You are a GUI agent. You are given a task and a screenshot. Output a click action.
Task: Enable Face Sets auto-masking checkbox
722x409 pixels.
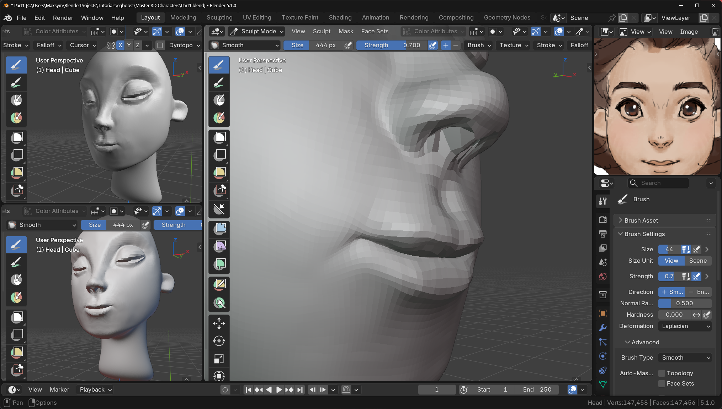tap(662, 383)
